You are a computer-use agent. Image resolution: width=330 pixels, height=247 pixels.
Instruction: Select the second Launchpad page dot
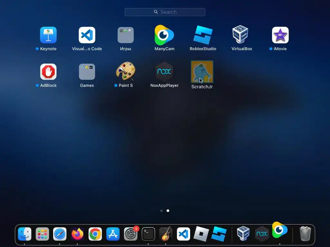pyautogui.click(x=168, y=211)
